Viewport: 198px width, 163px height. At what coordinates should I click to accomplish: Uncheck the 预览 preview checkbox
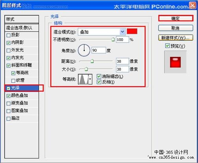coord(167,46)
